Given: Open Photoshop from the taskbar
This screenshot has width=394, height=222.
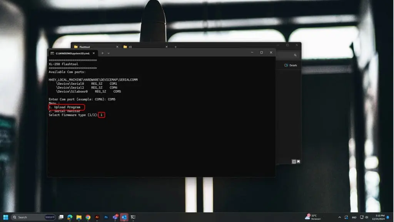Looking at the screenshot, I should click(106, 217).
